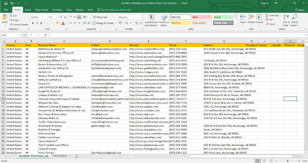
Task: Open the General number format dropdown
Action: tap(141, 17)
